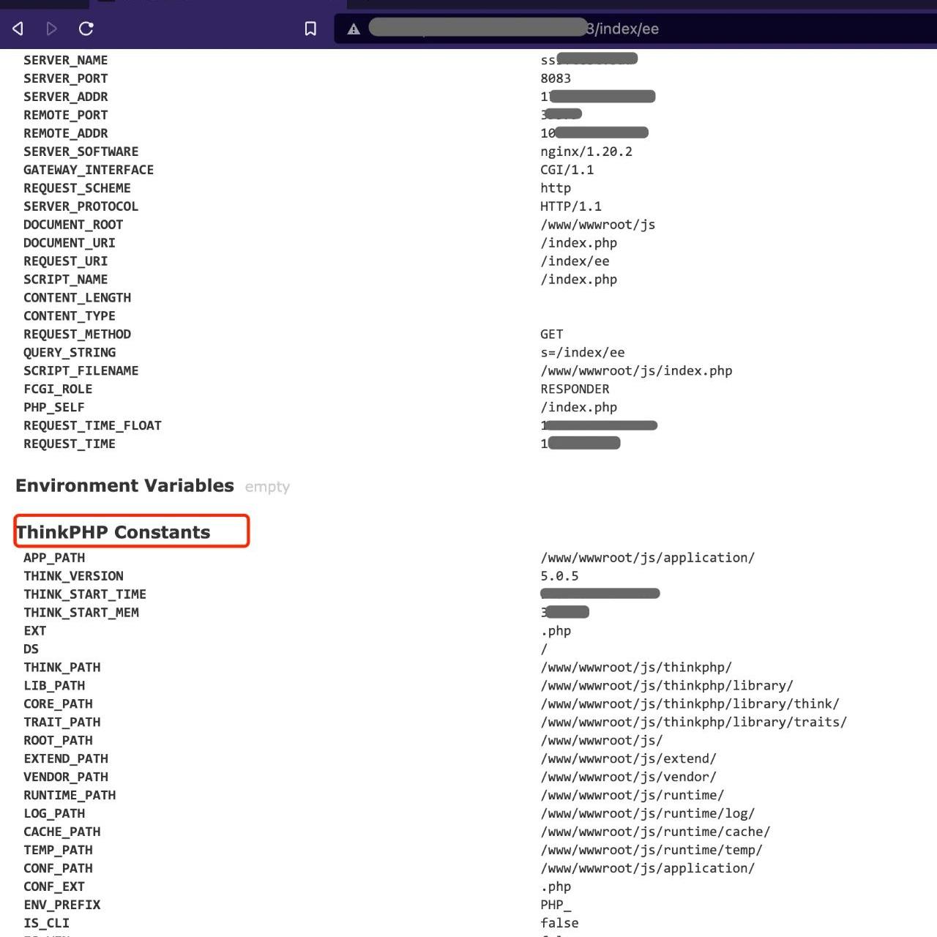Reload the page with the refresh icon
The height and width of the screenshot is (937, 937).
86,29
